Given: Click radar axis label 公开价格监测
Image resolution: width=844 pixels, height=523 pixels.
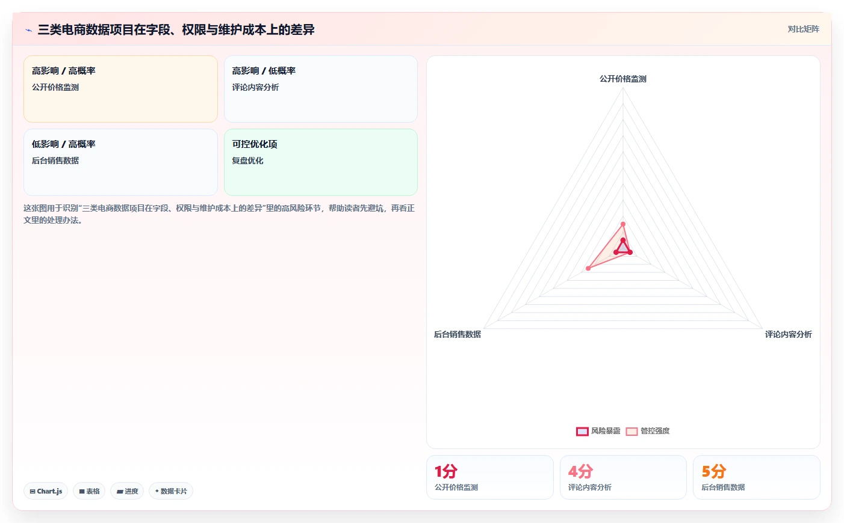Looking at the screenshot, I should [x=623, y=79].
